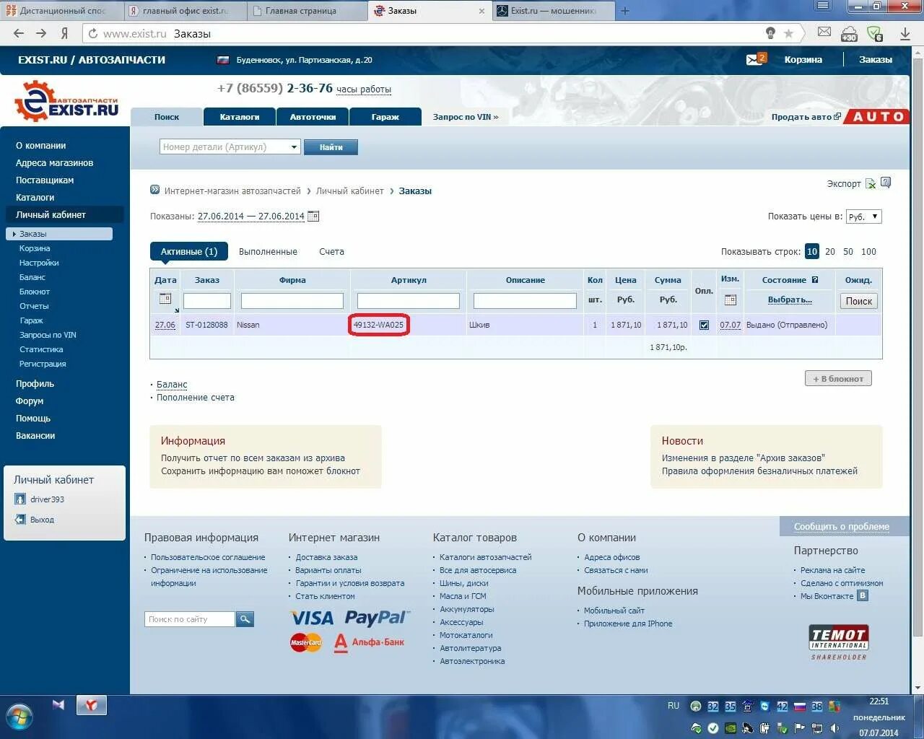Click the Заказ filter input field
924x739 pixels.
tap(207, 301)
